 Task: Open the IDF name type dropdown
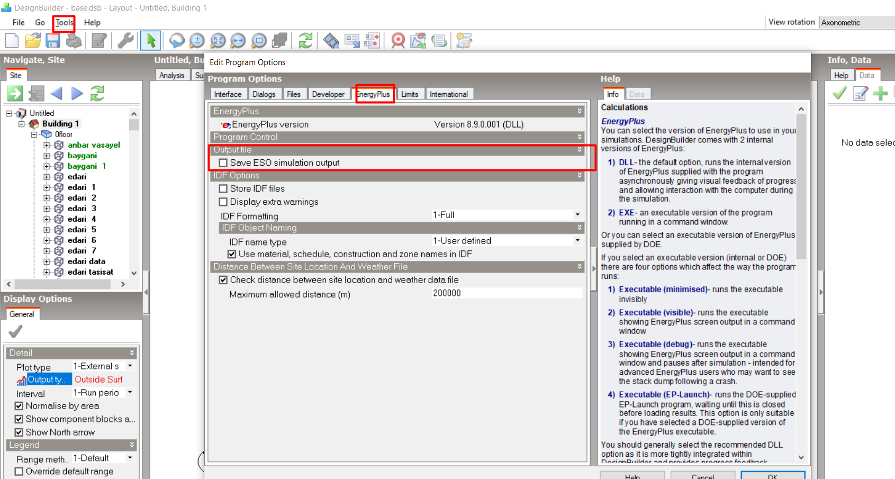[577, 241]
